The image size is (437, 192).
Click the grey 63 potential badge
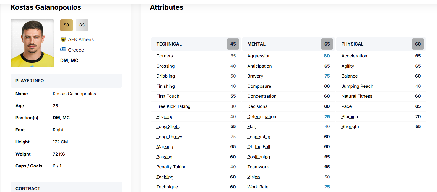[x=82, y=25]
